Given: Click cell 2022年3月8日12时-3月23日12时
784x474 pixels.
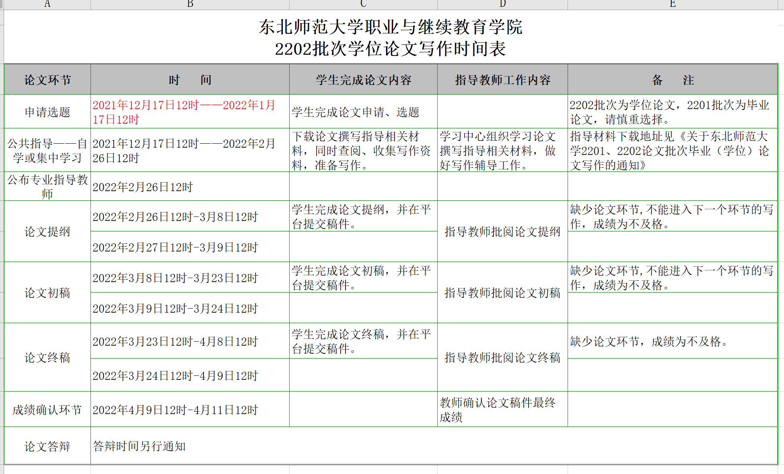Looking at the screenshot, I should (x=190, y=277).
